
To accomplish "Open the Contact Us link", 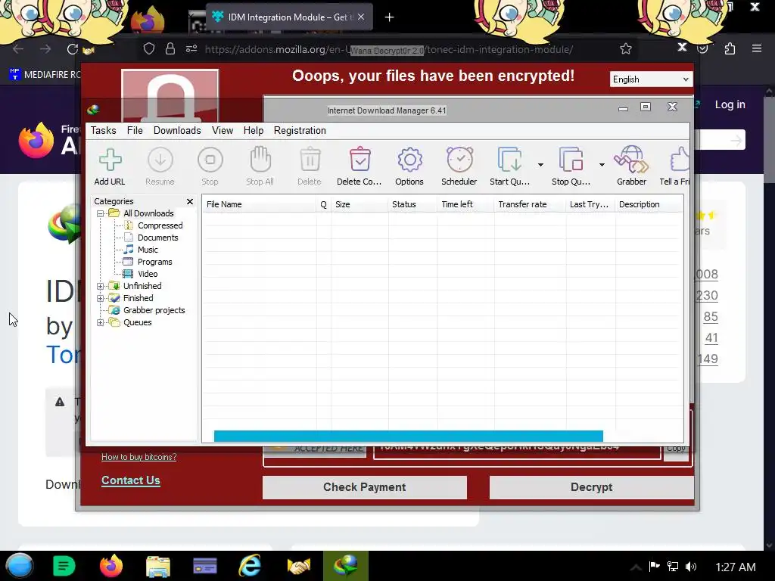I will [x=131, y=480].
